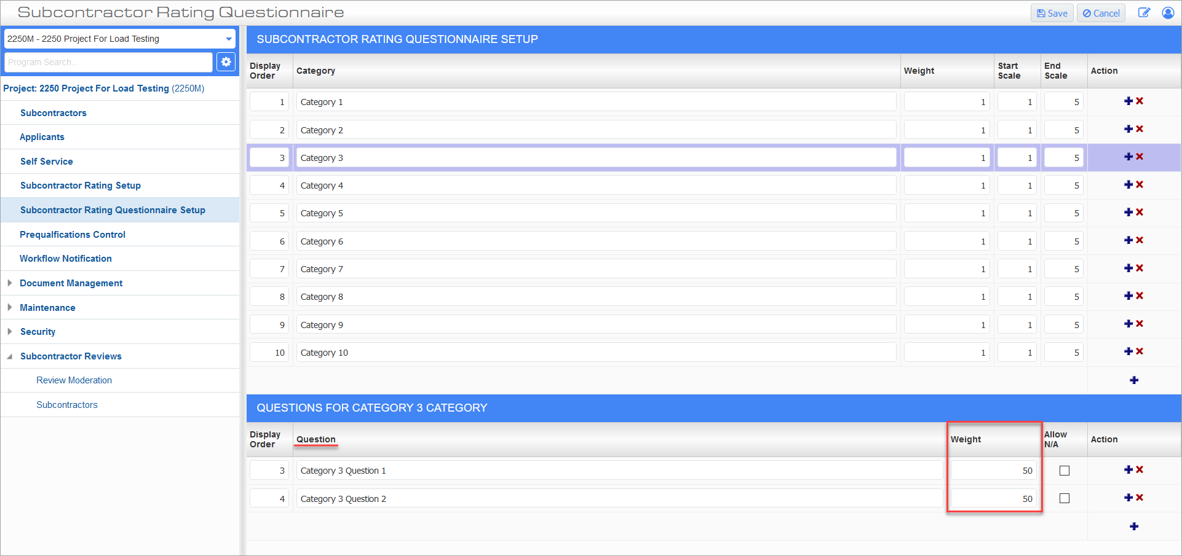
Task: Click the edit pencil icon in header
Action: click(x=1143, y=13)
